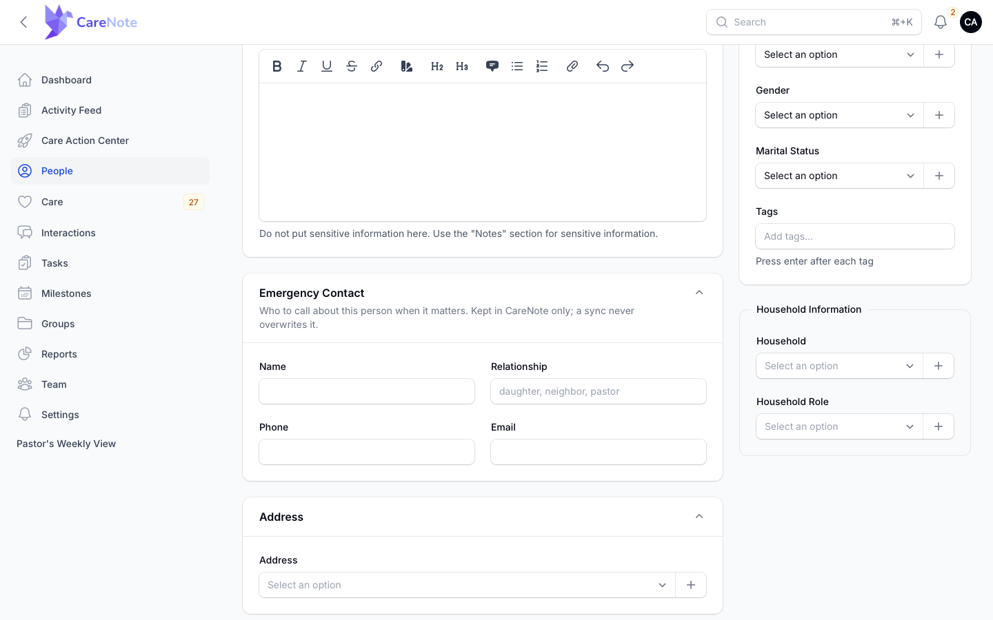The height and width of the screenshot is (620, 993).
Task: Add a new Marital Status option with plus
Action: pyautogui.click(x=939, y=176)
